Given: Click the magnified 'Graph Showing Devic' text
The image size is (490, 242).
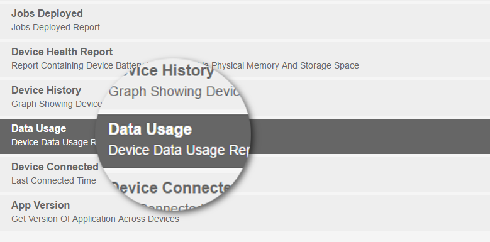Looking at the screenshot, I should pyautogui.click(x=174, y=92).
